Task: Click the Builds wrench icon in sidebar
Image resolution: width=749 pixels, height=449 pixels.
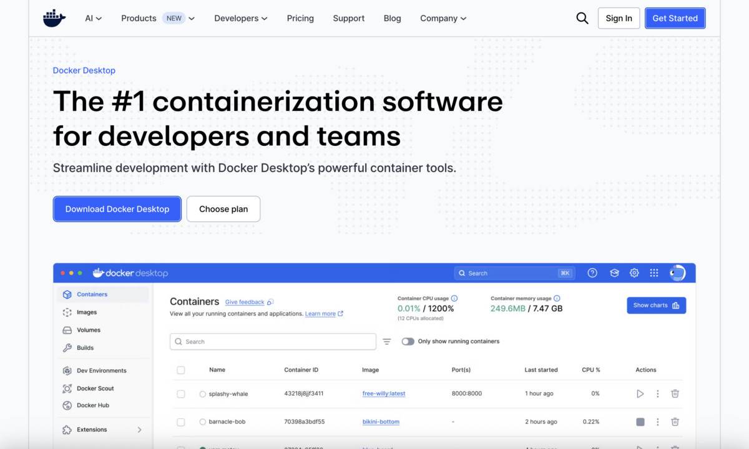Action: [x=67, y=348]
